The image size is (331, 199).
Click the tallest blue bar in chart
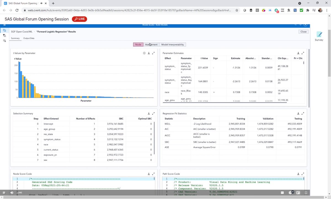click(x=20, y=79)
